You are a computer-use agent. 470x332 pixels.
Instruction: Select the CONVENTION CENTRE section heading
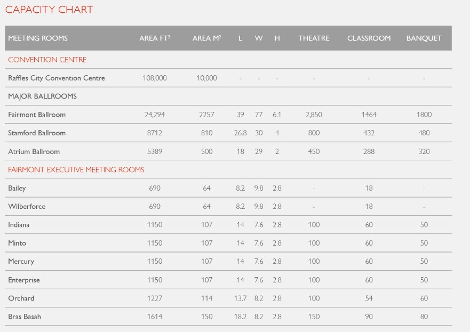tap(47, 60)
